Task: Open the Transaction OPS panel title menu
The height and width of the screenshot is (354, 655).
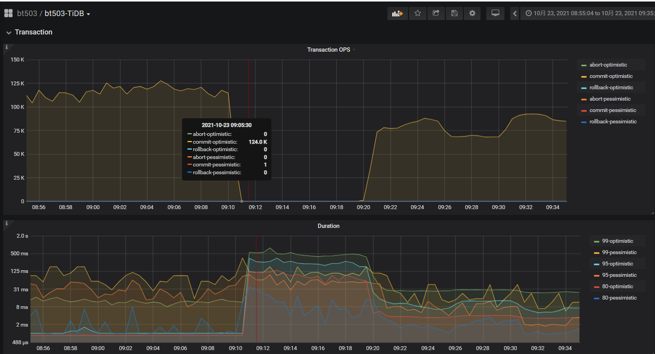Action: pos(328,50)
